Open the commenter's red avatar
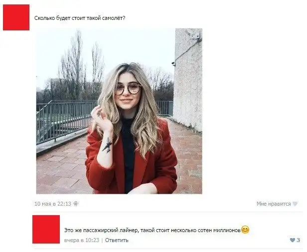 click(x=46, y=229)
